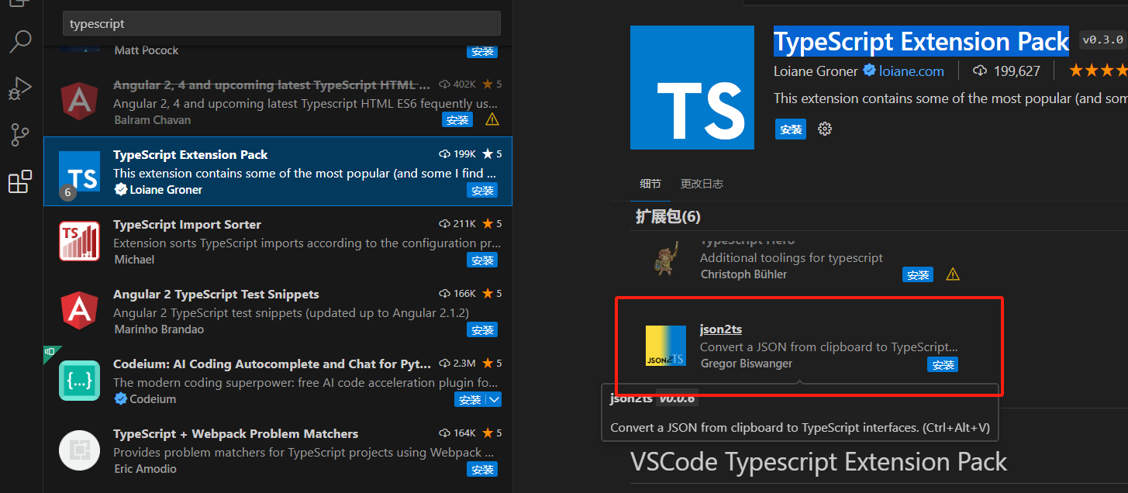The image size is (1128, 493).
Task: Select TypeScript Extension Pack title in the list
Action: coord(191,154)
